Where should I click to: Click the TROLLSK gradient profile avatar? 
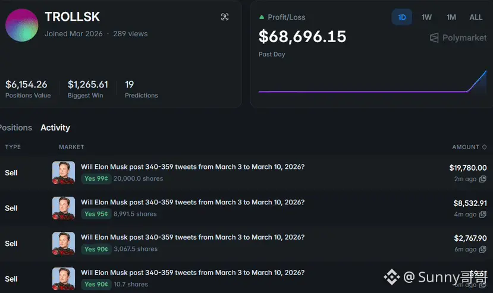[21, 25]
